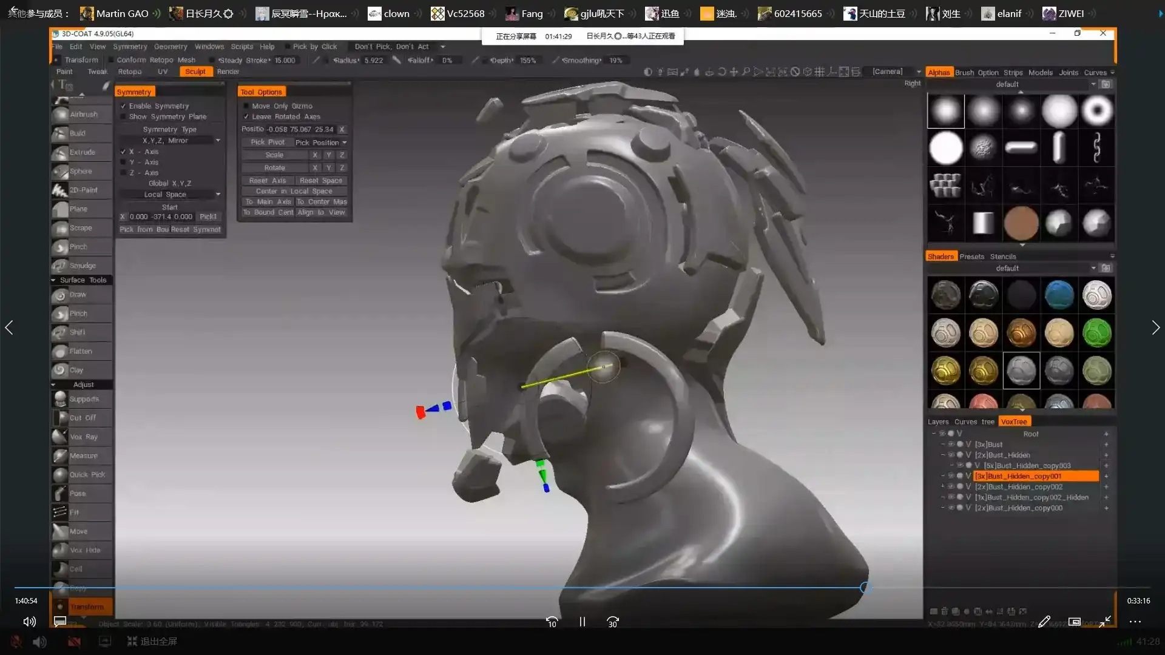Select the Airbrush sculpt tool

pyautogui.click(x=83, y=114)
